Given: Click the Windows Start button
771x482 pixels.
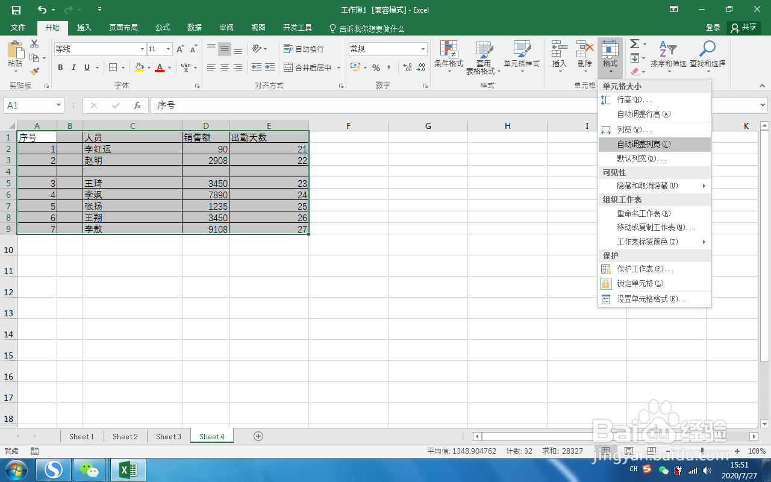Looking at the screenshot, I should (15, 470).
